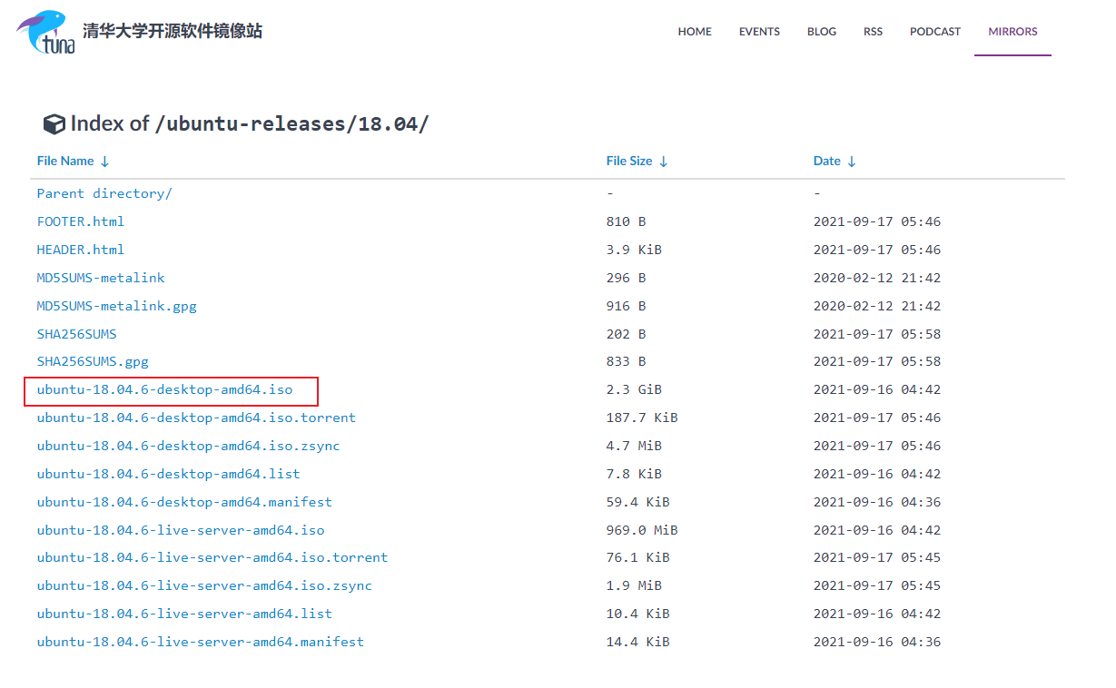Click the 7.8 KiB file size

634,474
